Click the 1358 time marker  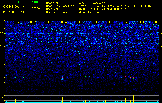[x=125, y=22]
